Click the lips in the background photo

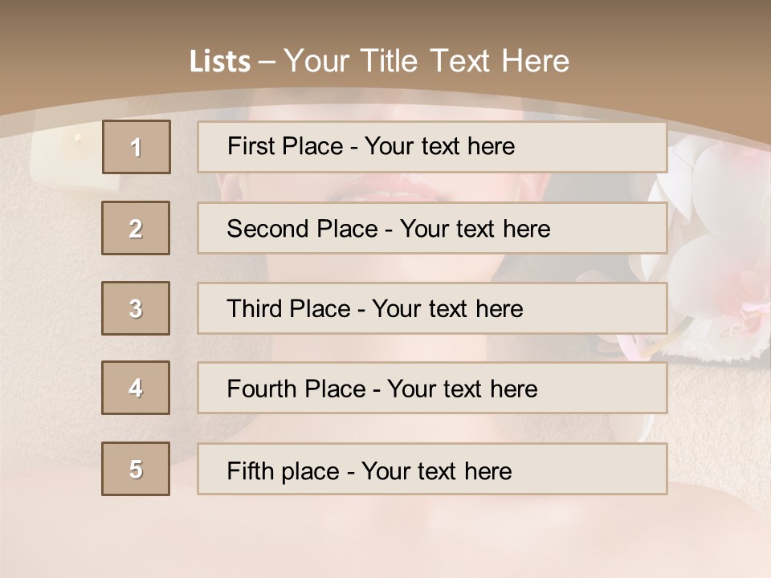[x=399, y=191]
